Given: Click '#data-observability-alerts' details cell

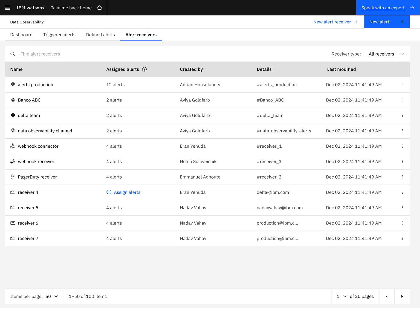Looking at the screenshot, I should [284, 131].
